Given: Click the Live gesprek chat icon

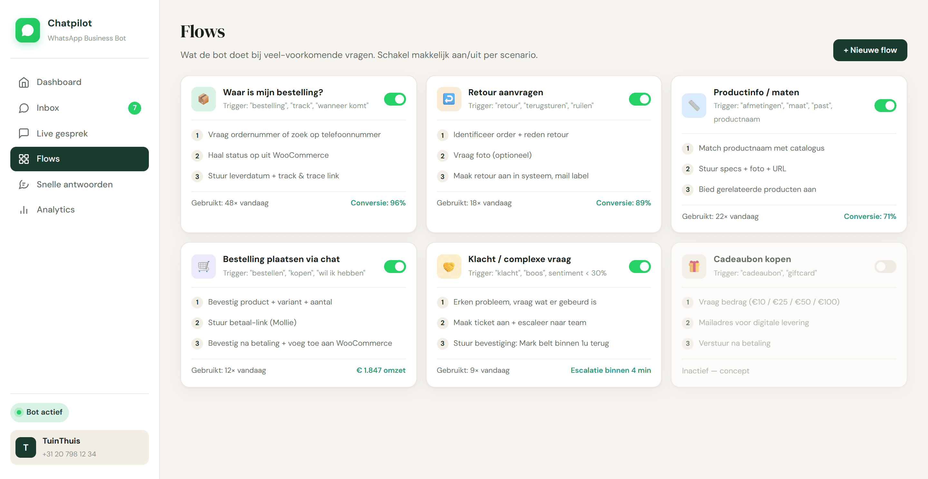Looking at the screenshot, I should pyautogui.click(x=24, y=134).
